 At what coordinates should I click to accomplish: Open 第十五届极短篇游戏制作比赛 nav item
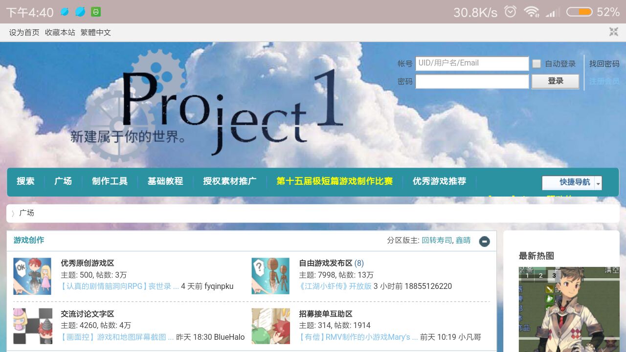tap(335, 181)
